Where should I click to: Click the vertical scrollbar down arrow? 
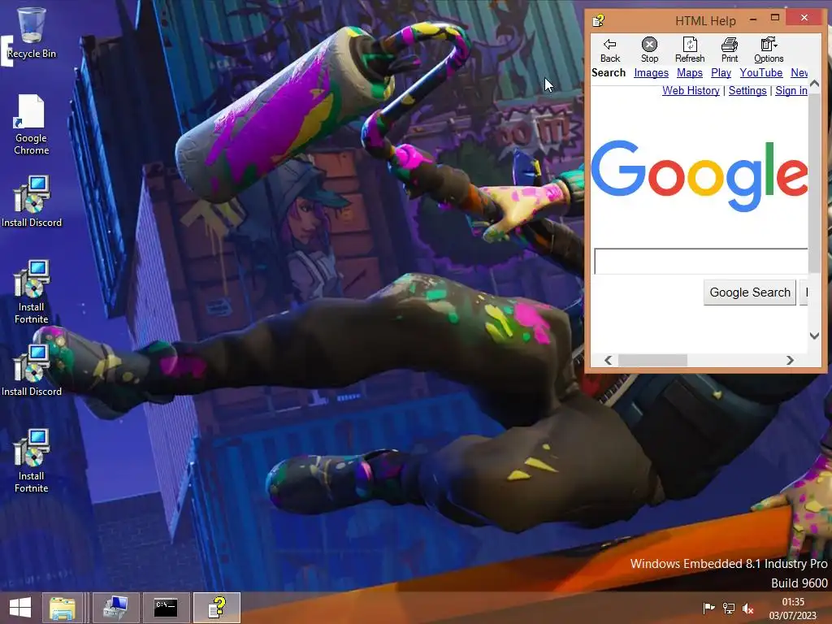click(814, 336)
